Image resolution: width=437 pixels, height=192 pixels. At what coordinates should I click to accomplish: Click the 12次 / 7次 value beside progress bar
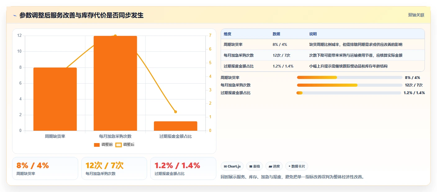[x=414, y=85]
